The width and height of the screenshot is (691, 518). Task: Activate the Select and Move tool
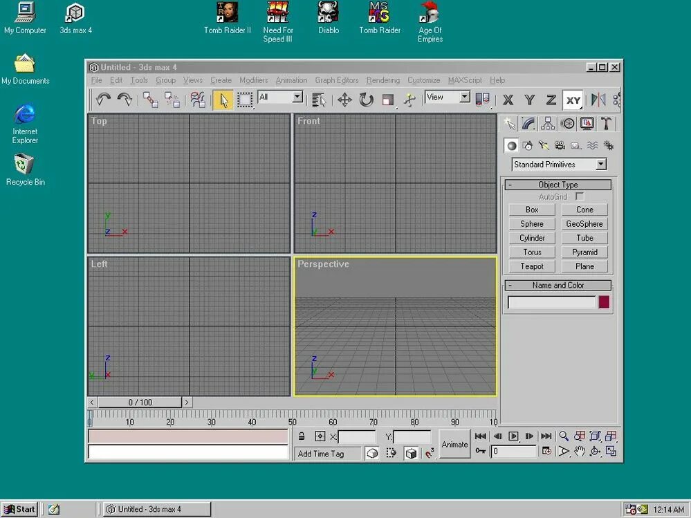(x=344, y=100)
